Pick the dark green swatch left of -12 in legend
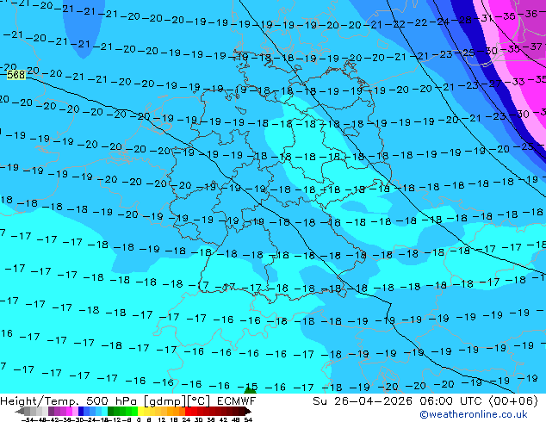This screenshot has width=546, height=422. tap(111, 411)
